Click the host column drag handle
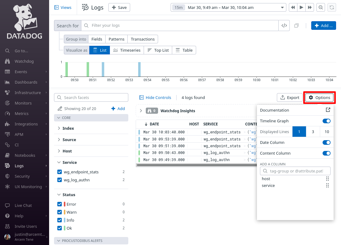This screenshot has width=341, height=245. click(x=327, y=179)
